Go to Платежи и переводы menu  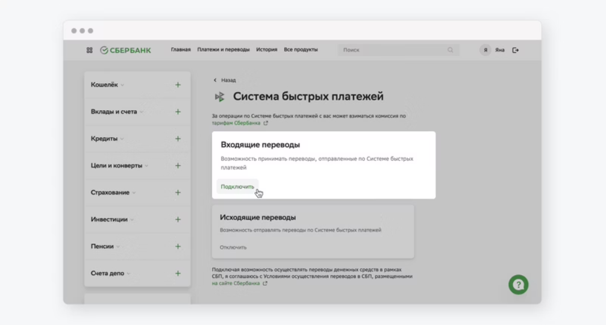[x=223, y=50]
